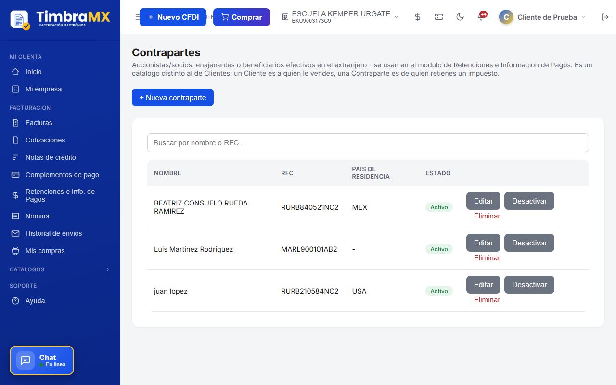Image resolution: width=616 pixels, height=385 pixels.
Task: Focus the Buscar por nombre o RFC field
Action: tap(368, 143)
